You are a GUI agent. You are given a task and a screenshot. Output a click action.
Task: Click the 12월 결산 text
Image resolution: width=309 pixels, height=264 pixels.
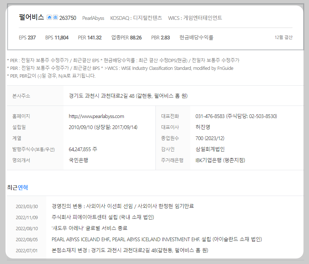[284, 37]
